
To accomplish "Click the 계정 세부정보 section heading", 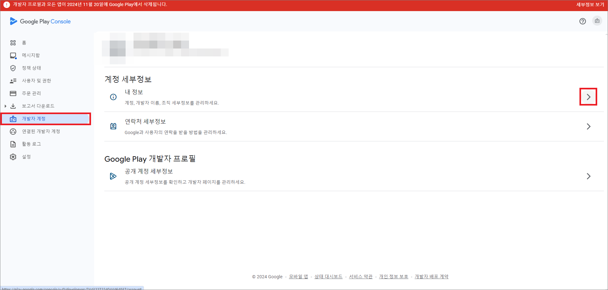I will tap(128, 79).
